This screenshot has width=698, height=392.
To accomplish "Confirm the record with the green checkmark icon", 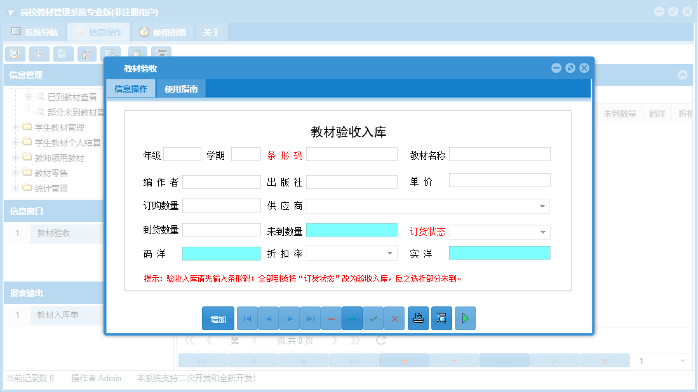I will [x=373, y=318].
